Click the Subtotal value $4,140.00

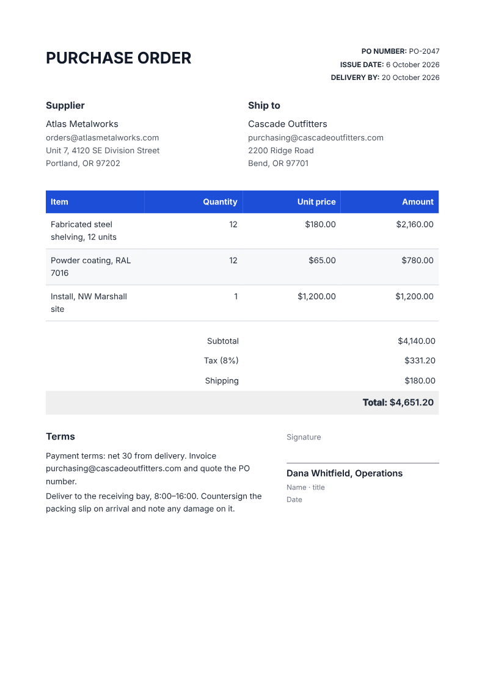click(417, 341)
